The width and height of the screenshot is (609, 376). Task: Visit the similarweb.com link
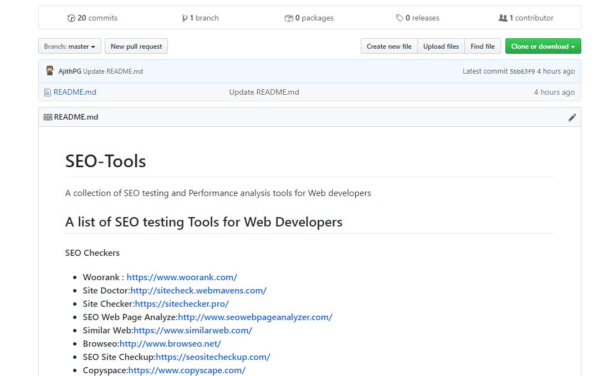193,330
